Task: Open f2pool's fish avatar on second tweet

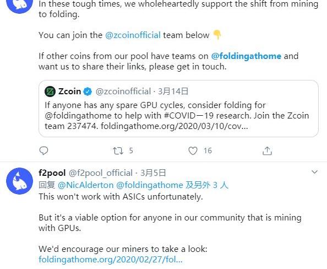Action: tap(20, 181)
